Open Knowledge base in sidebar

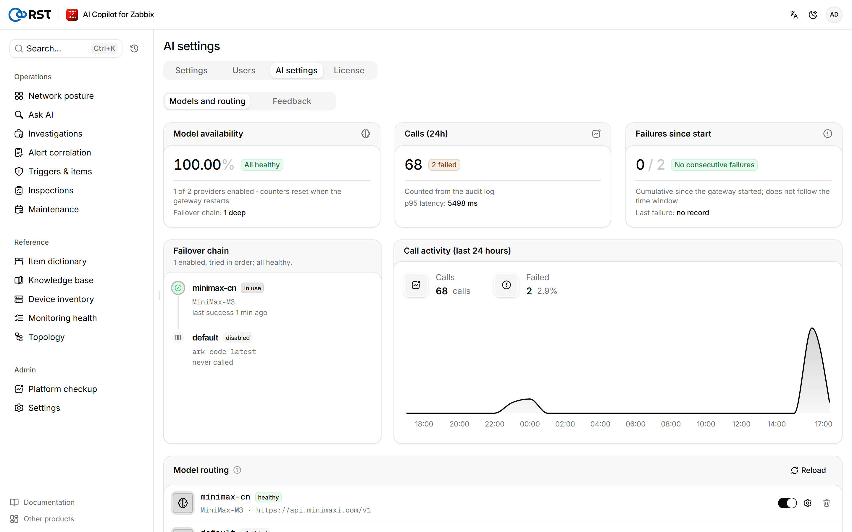[61, 280]
